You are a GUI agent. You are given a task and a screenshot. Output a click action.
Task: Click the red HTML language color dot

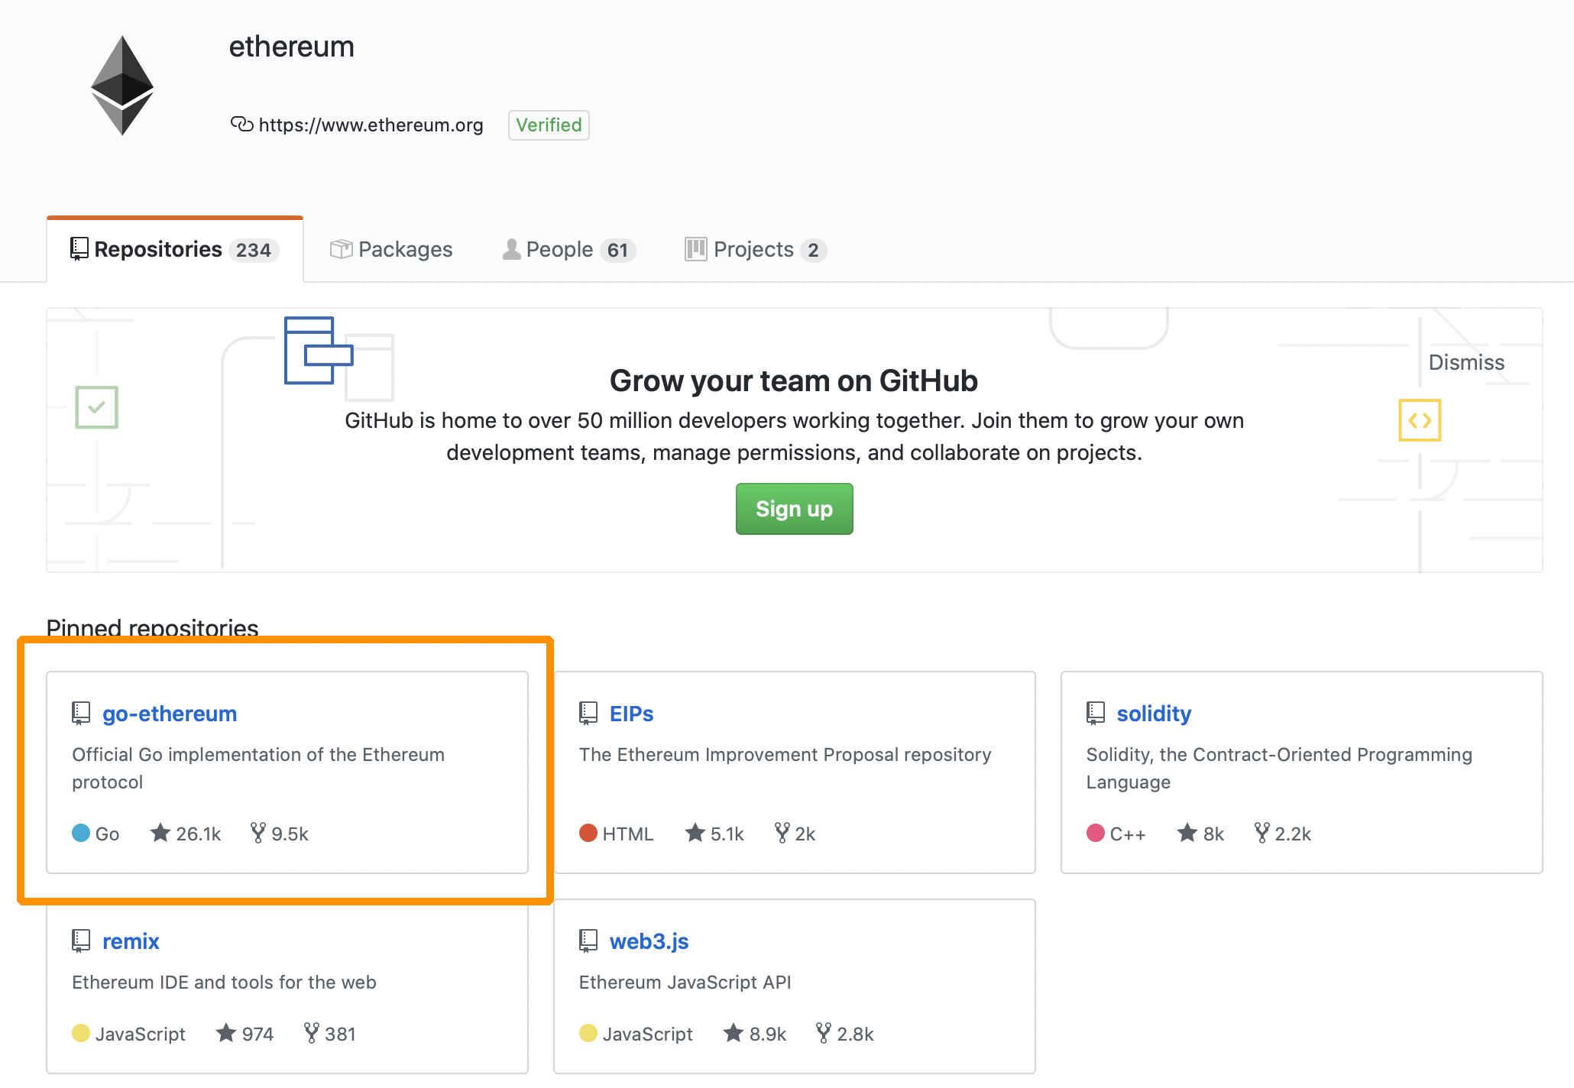588,833
